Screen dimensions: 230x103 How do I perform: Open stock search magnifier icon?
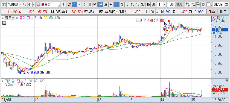click(x=25, y=4)
